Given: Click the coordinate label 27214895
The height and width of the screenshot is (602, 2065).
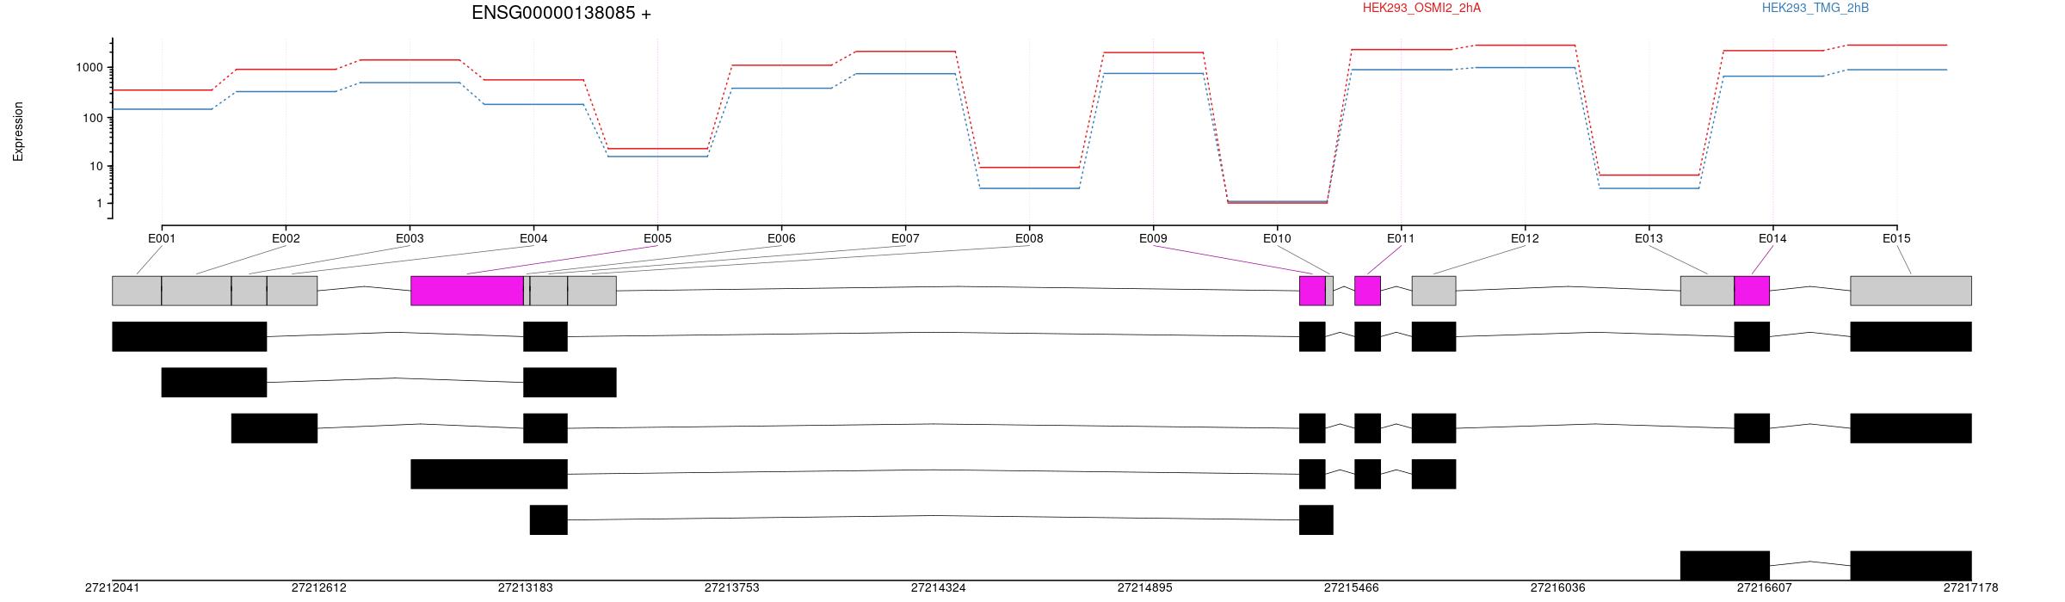Looking at the screenshot, I should point(1145,588).
